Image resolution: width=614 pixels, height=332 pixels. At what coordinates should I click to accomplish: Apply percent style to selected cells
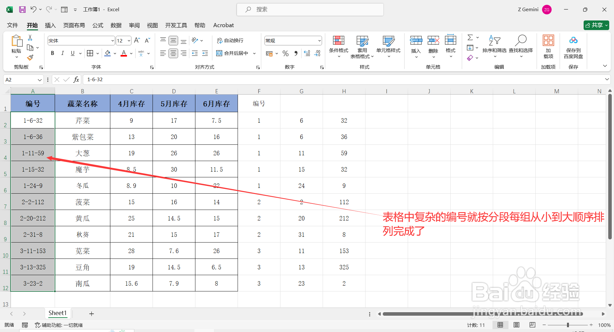286,53
